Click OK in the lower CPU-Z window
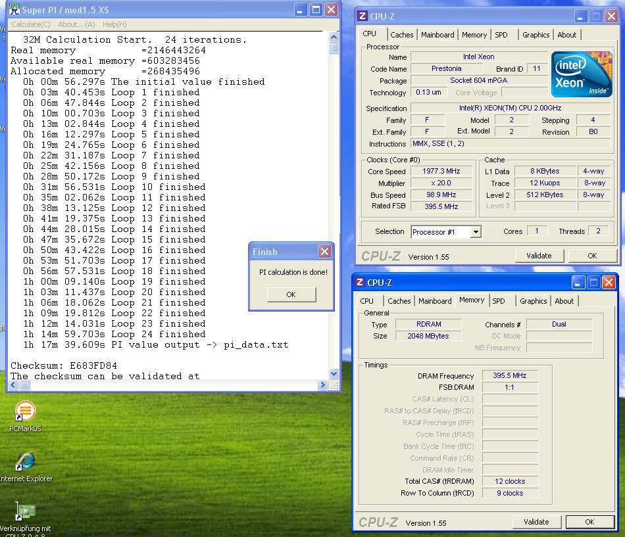Image resolution: width=625 pixels, height=537 pixels. point(590,522)
